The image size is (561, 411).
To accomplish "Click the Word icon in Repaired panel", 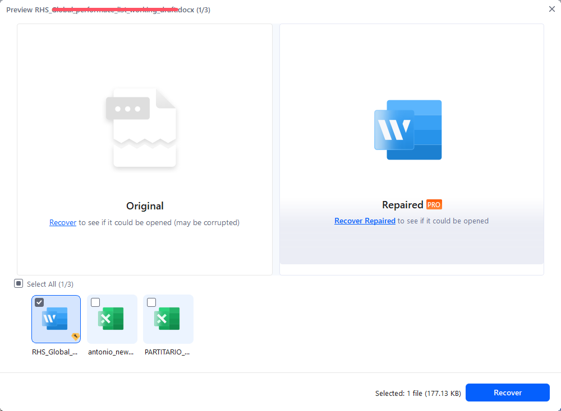I will [408, 129].
